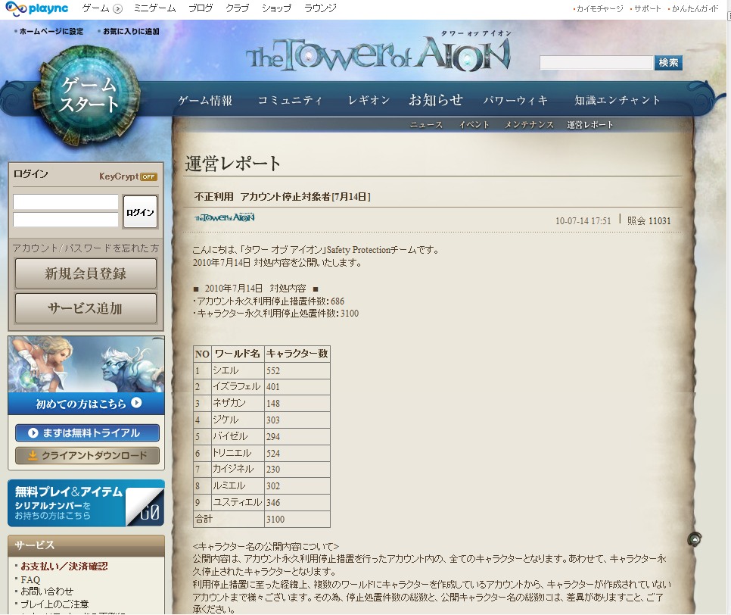
Task: Click the 無料プレイ&アイテム serial number banner
Action: pyautogui.click(x=86, y=503)
